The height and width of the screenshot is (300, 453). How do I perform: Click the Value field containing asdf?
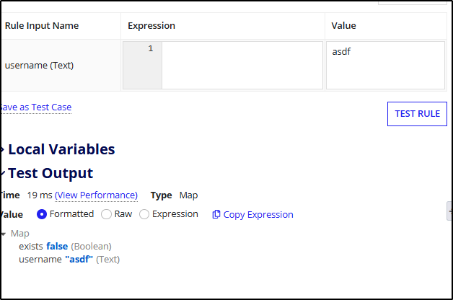click(385, 65)
